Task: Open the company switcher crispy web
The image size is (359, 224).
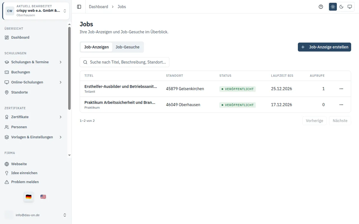Action: tap(36, 11)
